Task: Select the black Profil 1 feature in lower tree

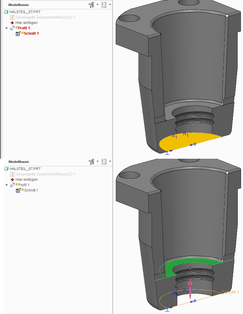Action: pyautogui.click(x=24, y=185)
